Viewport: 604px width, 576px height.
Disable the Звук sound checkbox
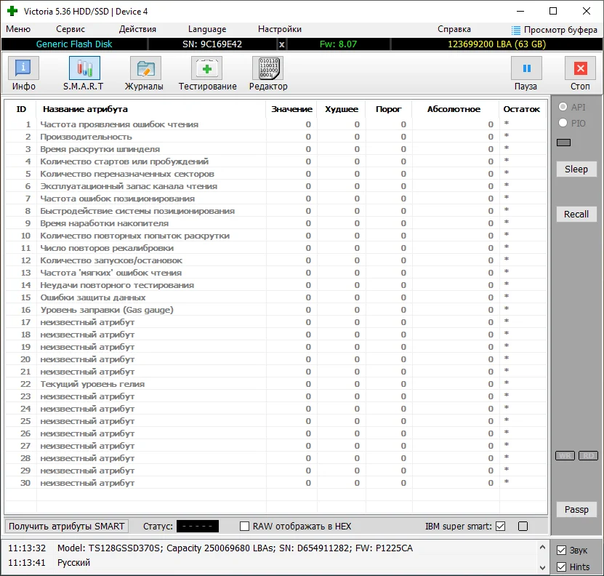pyautogui.click(x=562, y=550)
